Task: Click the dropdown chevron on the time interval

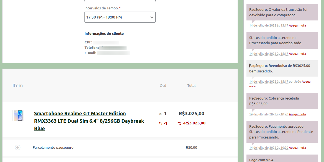Action: tap(152, 17)
